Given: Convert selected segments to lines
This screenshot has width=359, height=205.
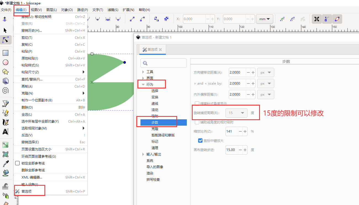Looking at the screenshot, I should click(132, 19).
